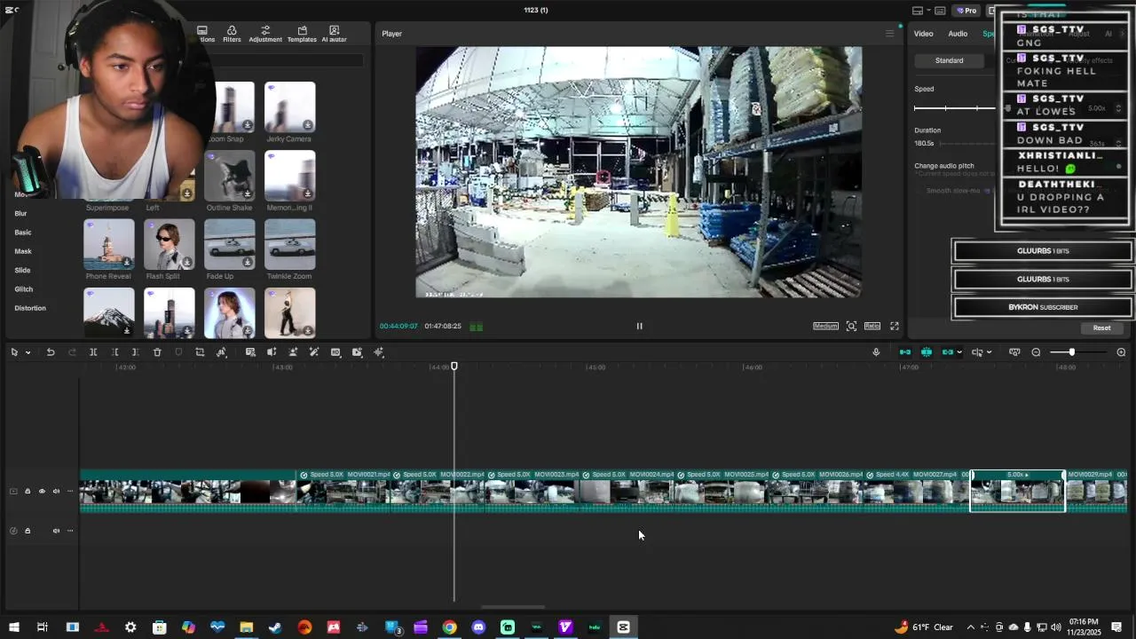Screen dimensions: 1136x639
Task: Select the Flash Split effect thumbnail
Action: coord(169,244)
